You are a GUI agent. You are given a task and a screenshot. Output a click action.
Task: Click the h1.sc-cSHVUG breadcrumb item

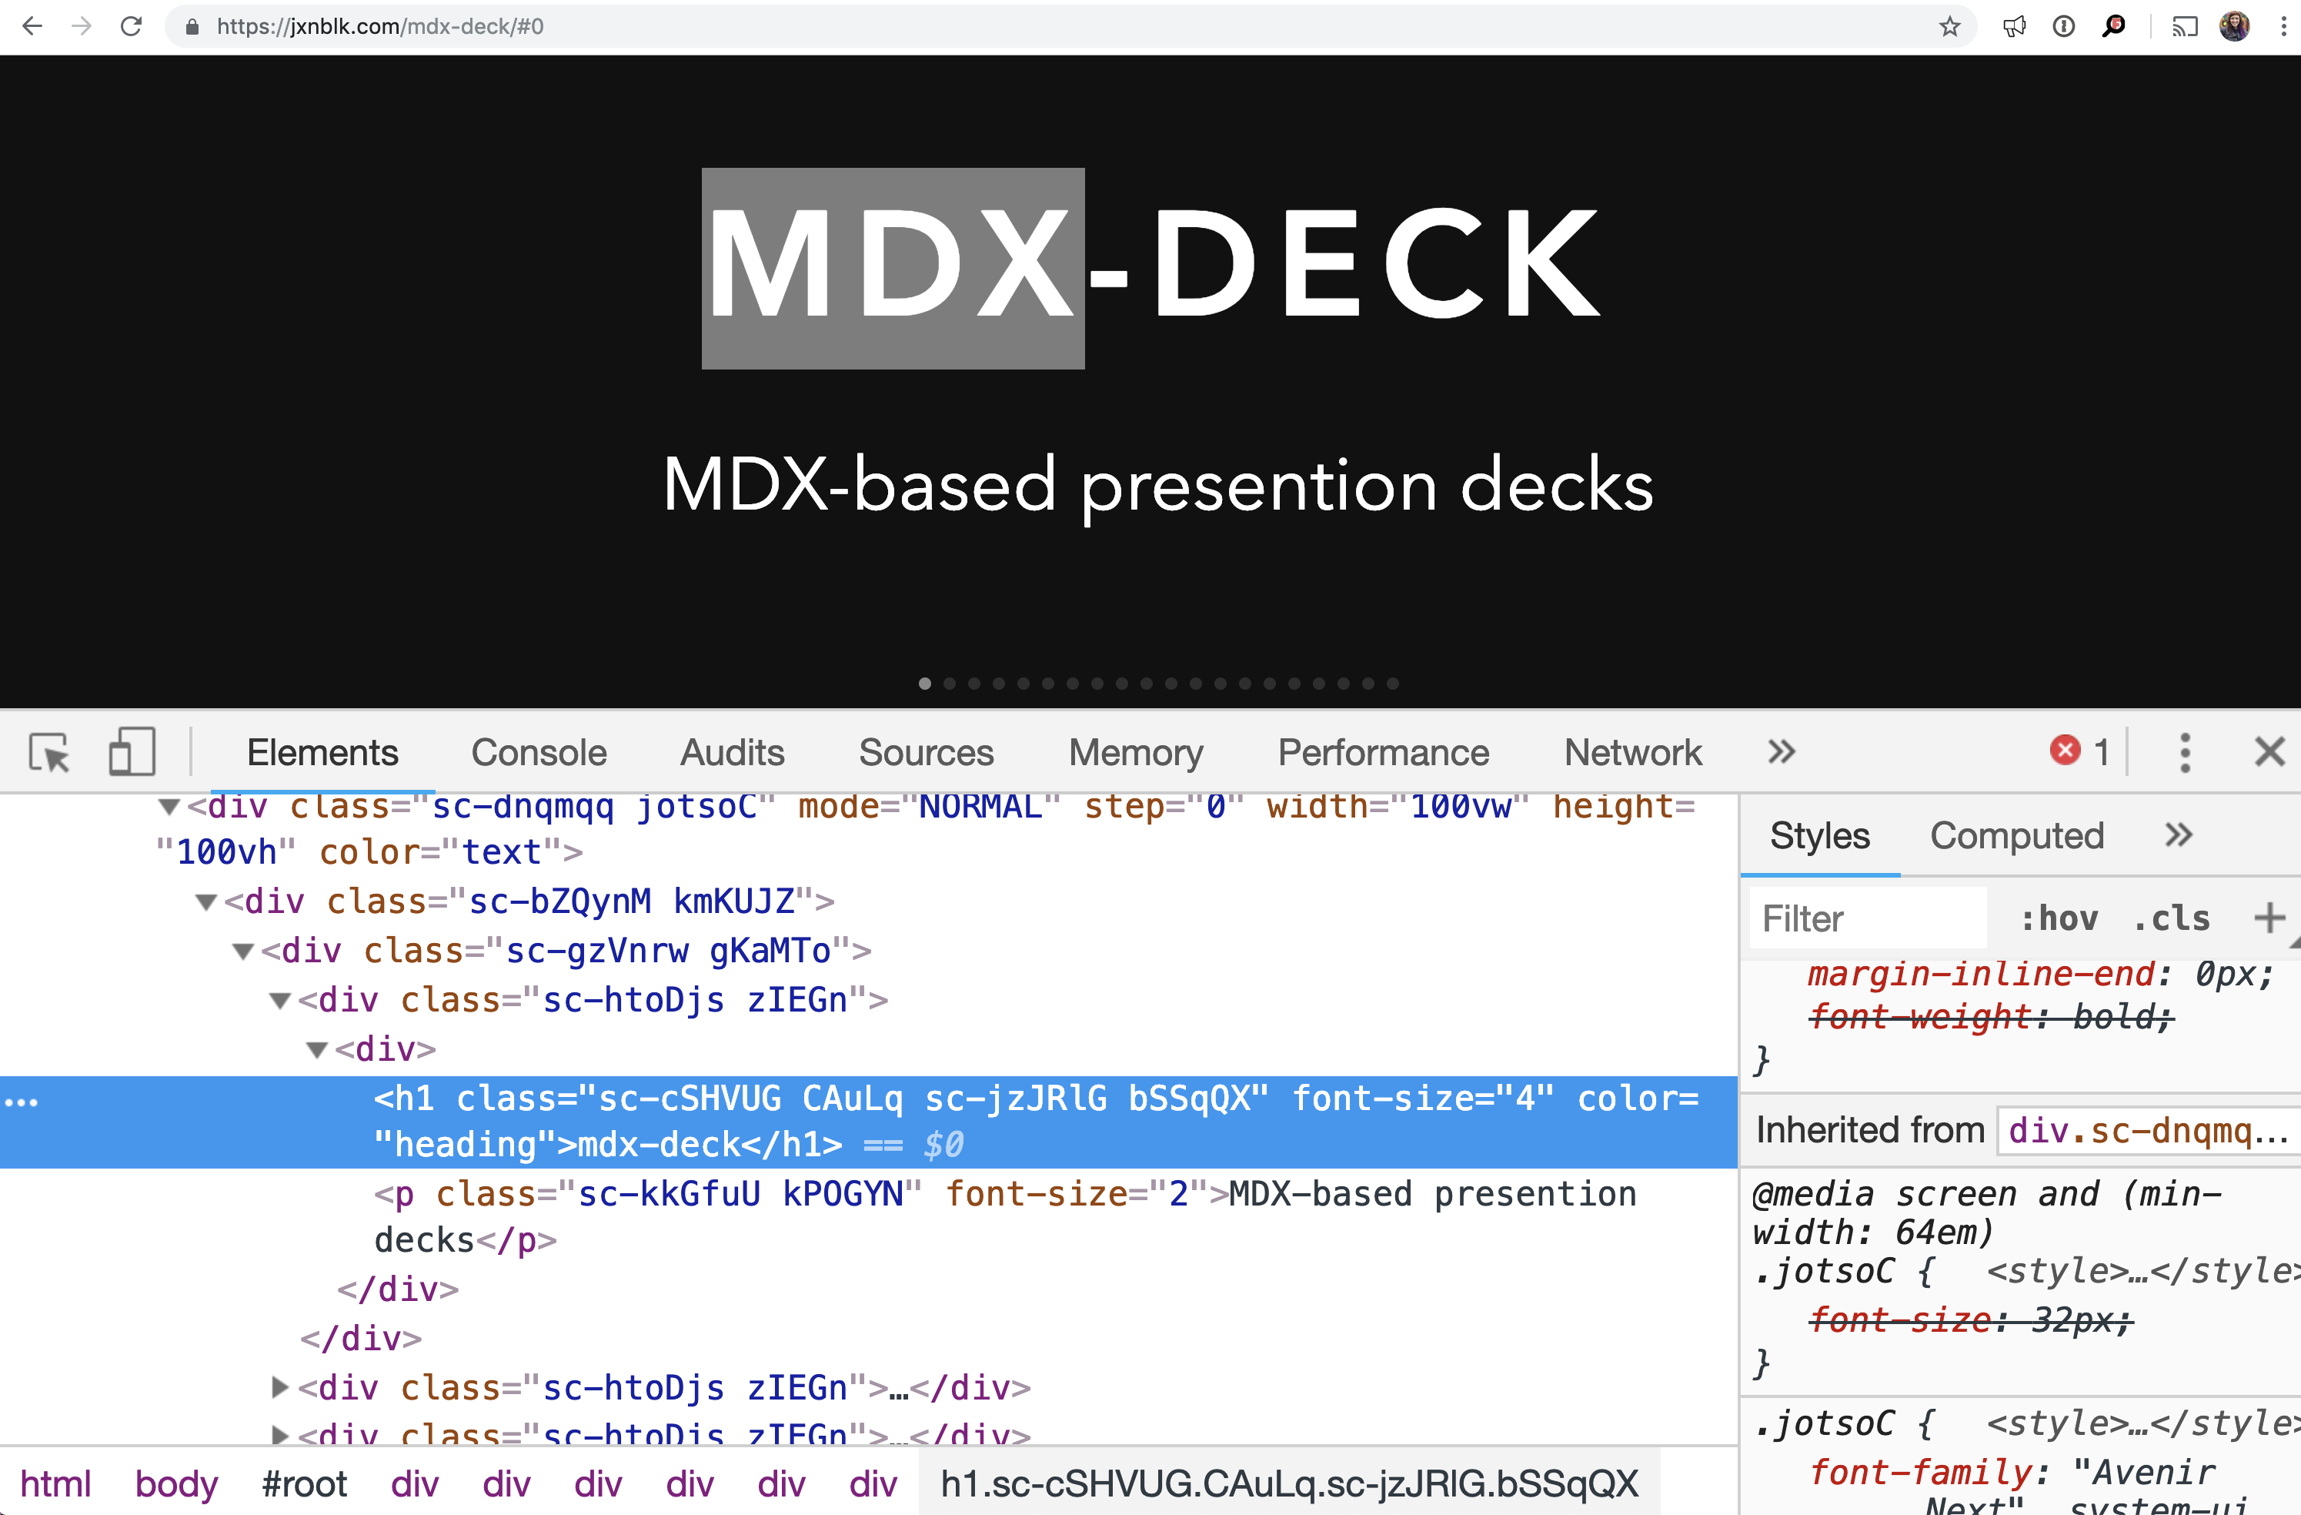tap(1289, 1484)
